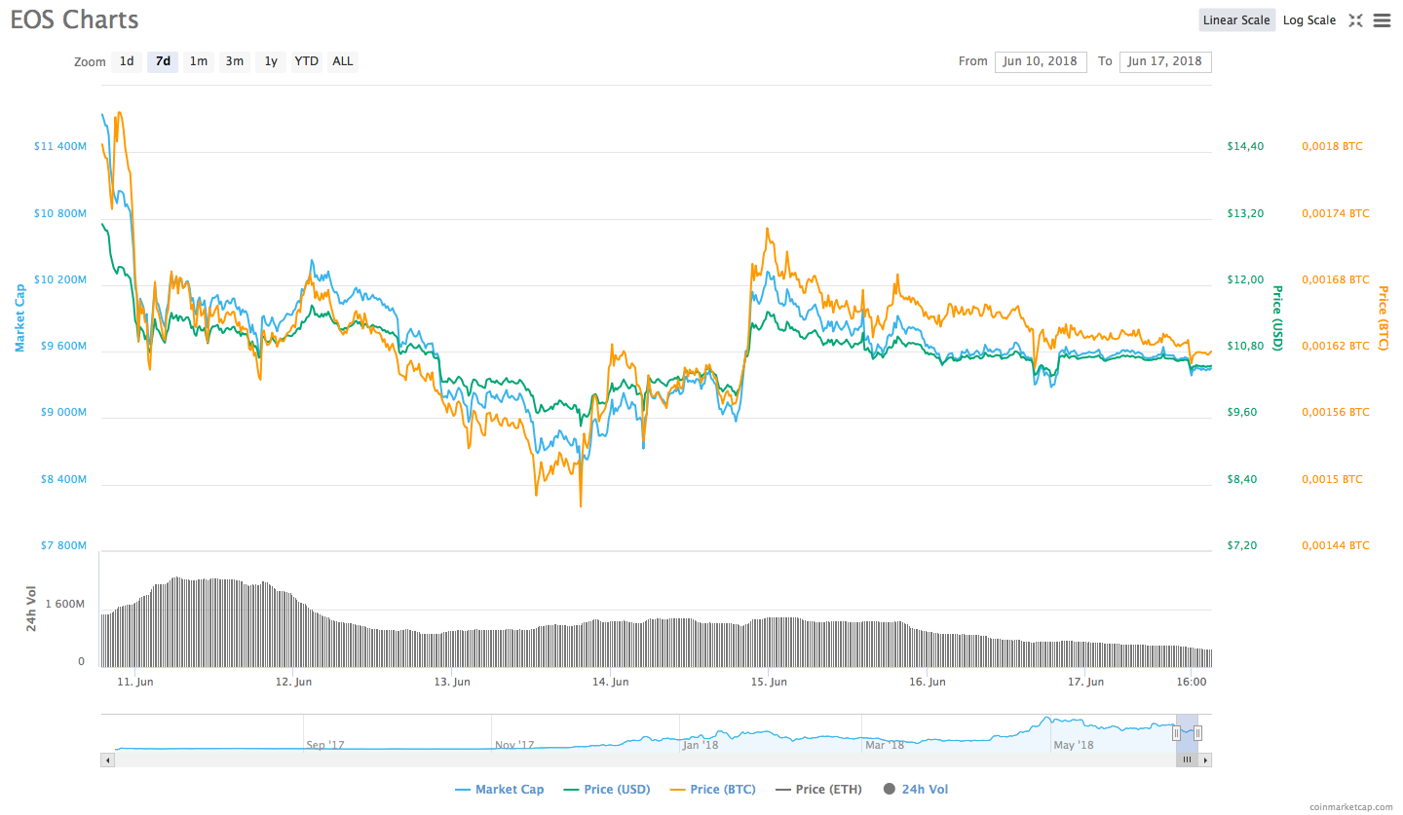Click the 17. Jun date label

[1086, 682]
